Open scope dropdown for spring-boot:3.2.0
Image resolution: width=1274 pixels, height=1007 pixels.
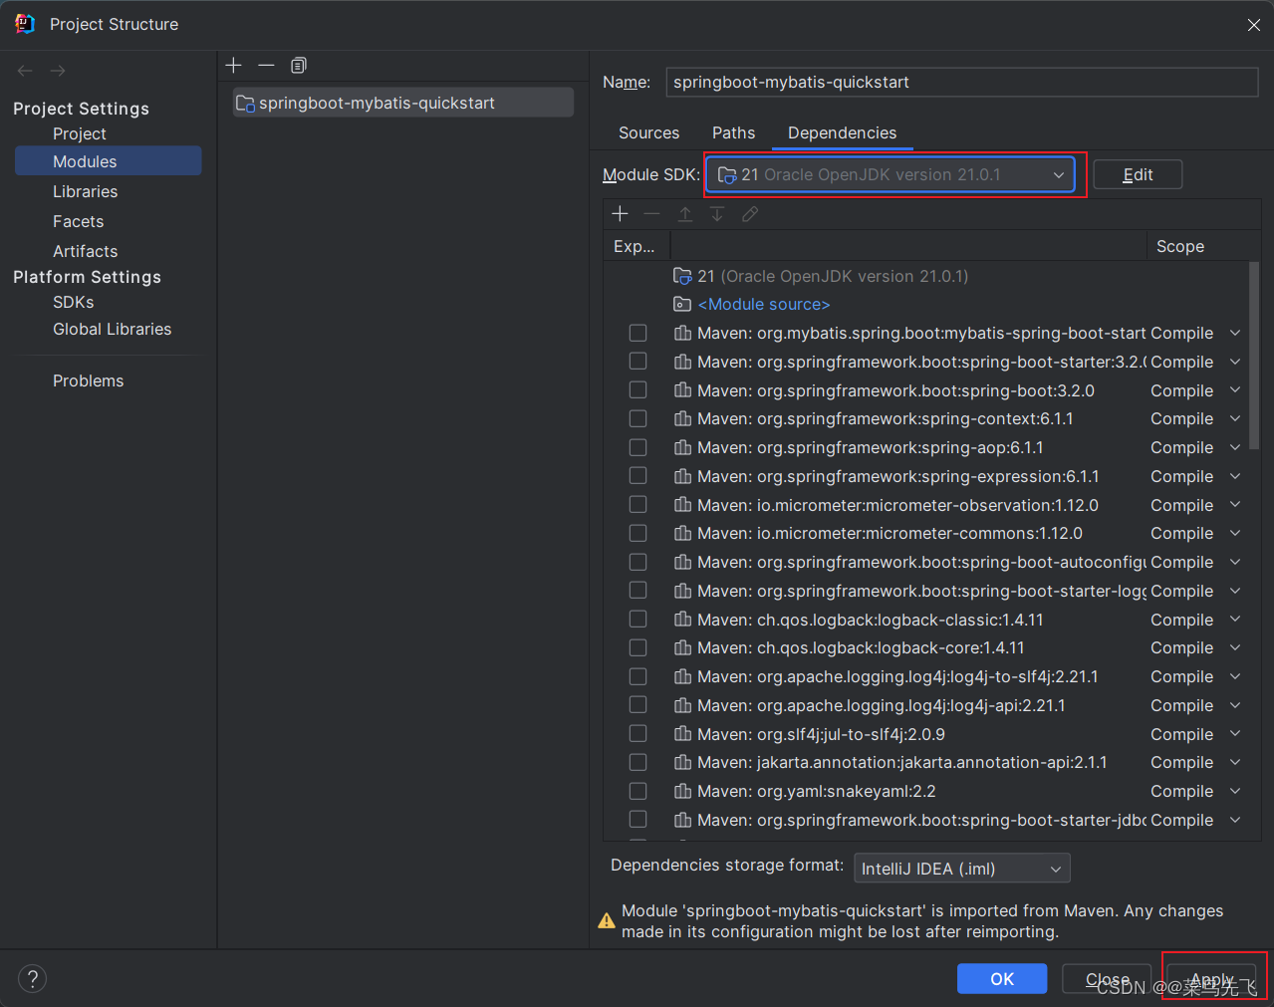(x=1235, y=390)
